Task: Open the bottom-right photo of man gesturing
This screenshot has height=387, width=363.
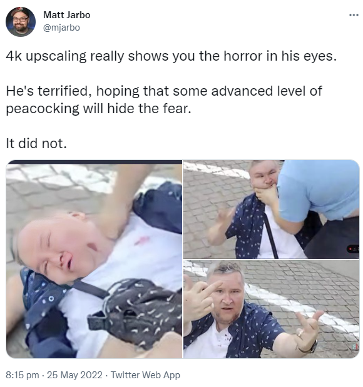Action: tap(271, 309)
